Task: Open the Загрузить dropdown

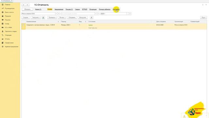Action: (x=36, y=17)
